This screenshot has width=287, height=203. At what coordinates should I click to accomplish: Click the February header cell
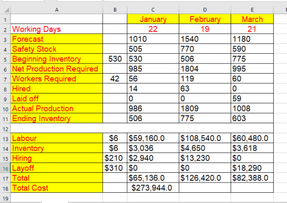click(x=205, y=19)
